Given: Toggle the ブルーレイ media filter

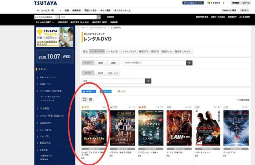Looking at the screenshot, I should click(113, 73).
